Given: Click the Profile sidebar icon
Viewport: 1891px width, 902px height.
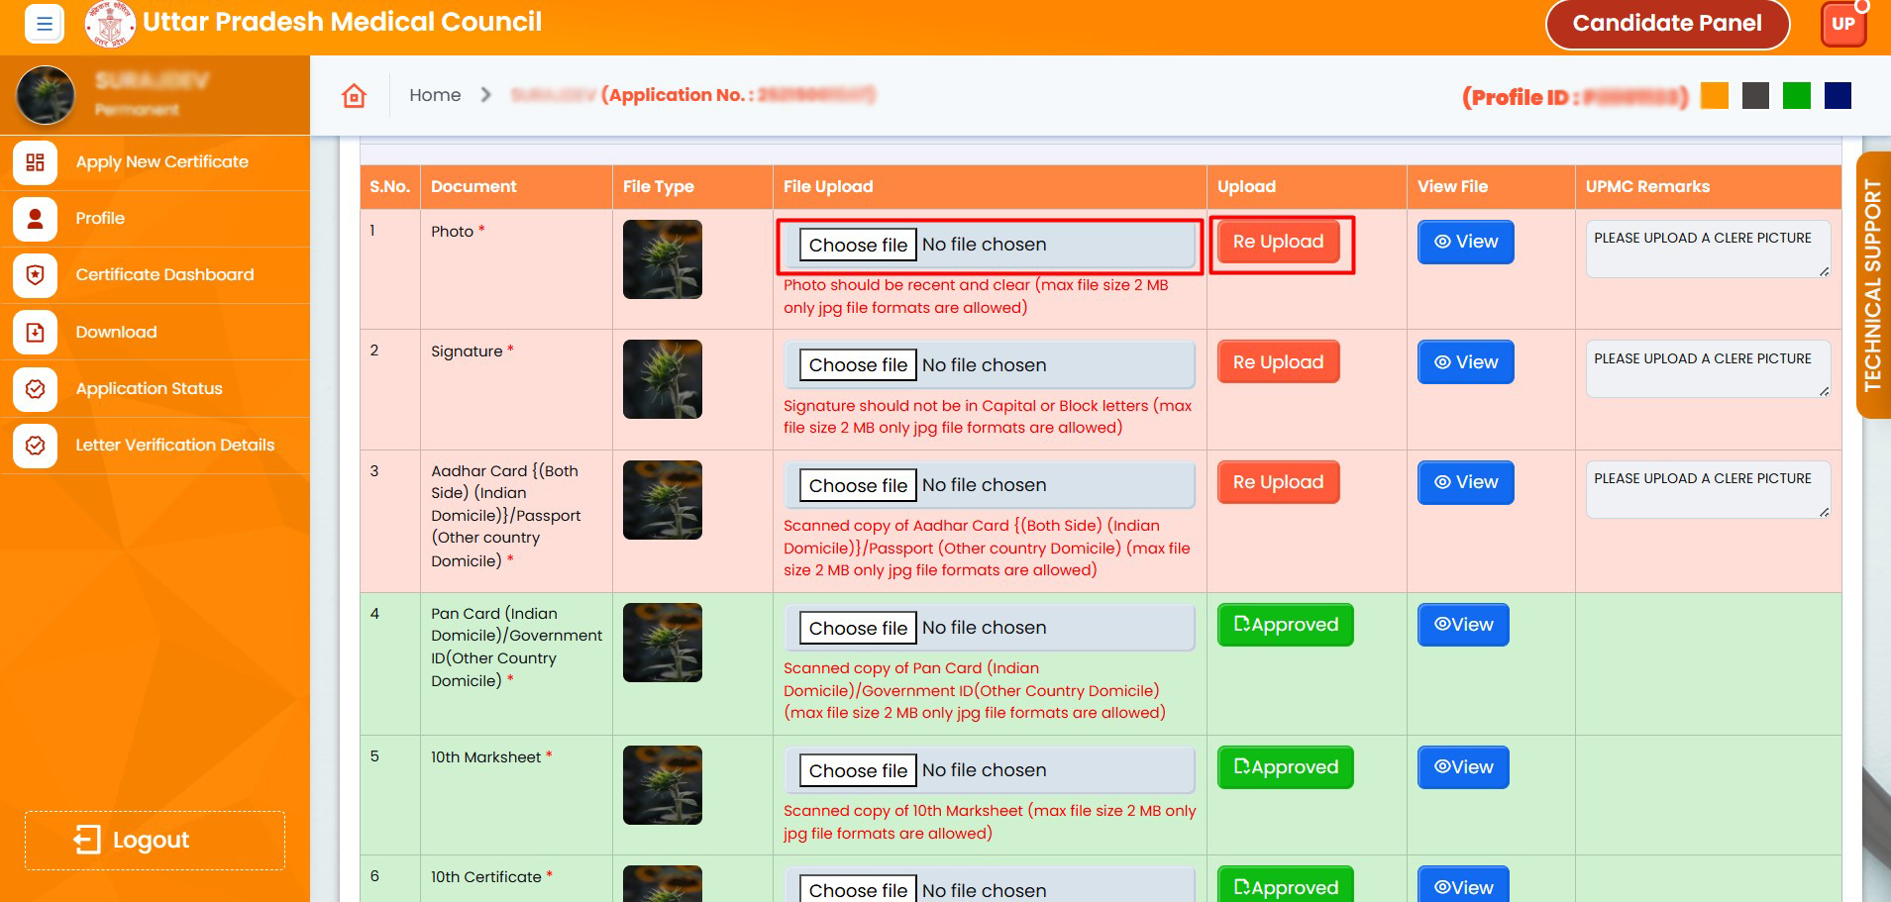Looking at the screenshot, I should point(35,219).
